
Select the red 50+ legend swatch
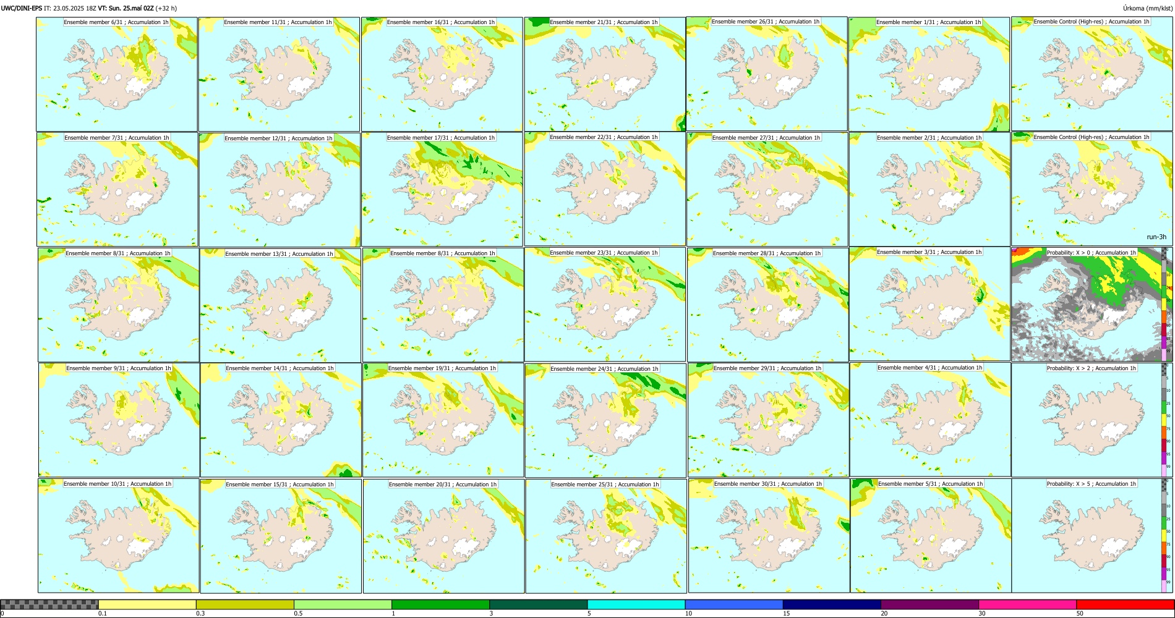pos(1125,604)
